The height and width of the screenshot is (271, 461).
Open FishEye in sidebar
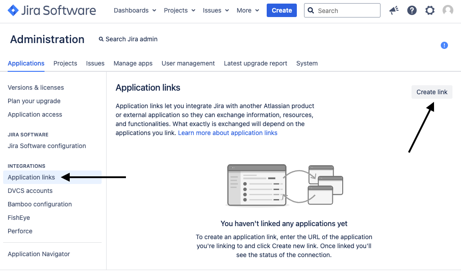[19, 218]
